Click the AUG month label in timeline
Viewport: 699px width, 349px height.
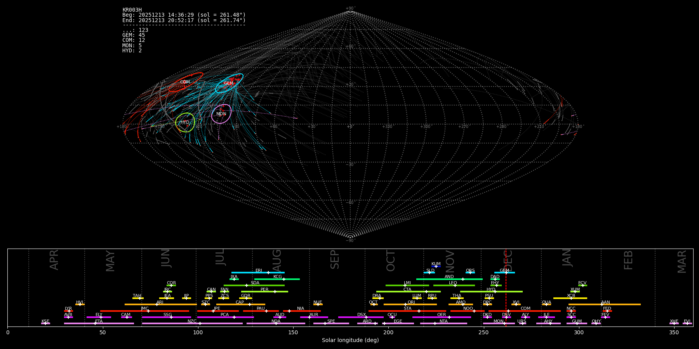(277, 260)
